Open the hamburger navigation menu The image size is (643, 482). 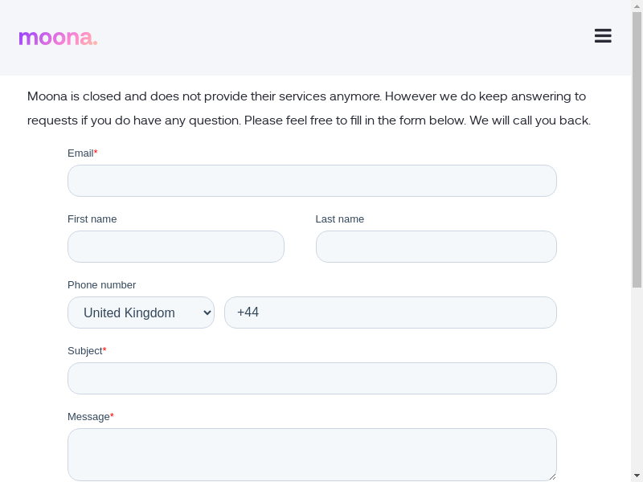coord(603,36)
